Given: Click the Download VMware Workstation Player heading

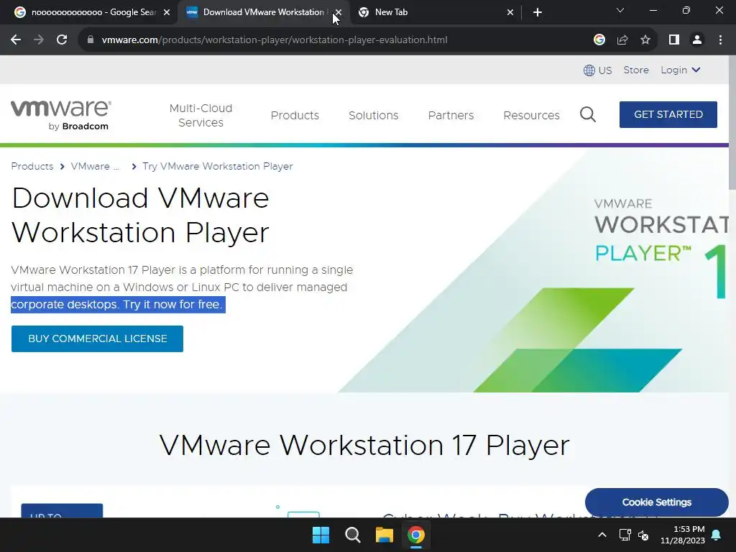Looking at the screenshot, I should (x=140, y=215).
